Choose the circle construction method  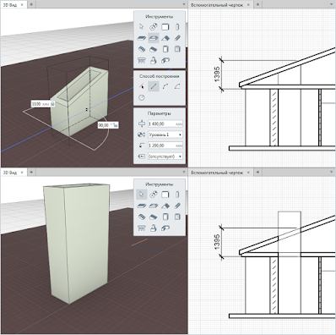point(142,97)
